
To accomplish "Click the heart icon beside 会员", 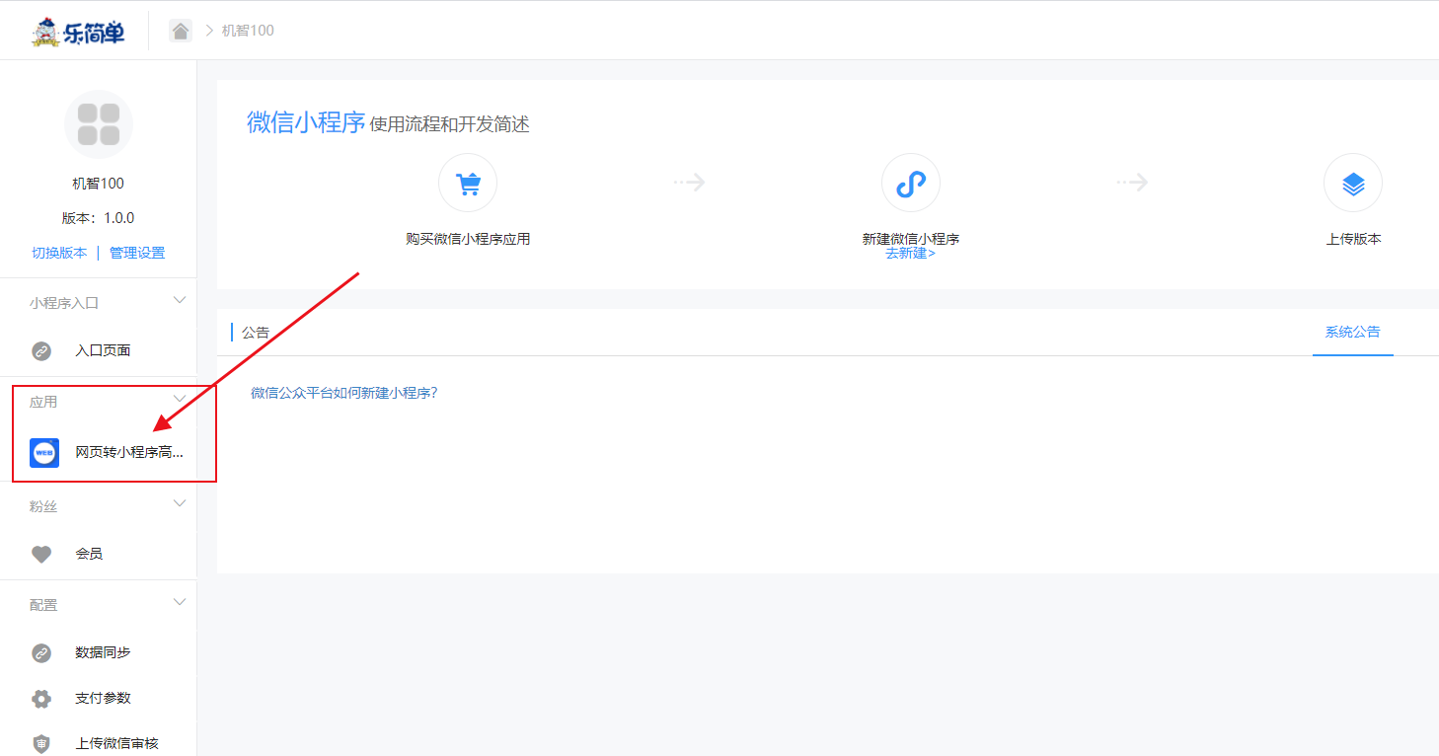I will pyautogui.click(x=41, y=555).
